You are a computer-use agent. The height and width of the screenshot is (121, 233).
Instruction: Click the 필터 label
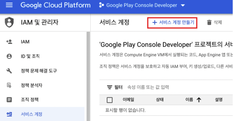(118, 87)
